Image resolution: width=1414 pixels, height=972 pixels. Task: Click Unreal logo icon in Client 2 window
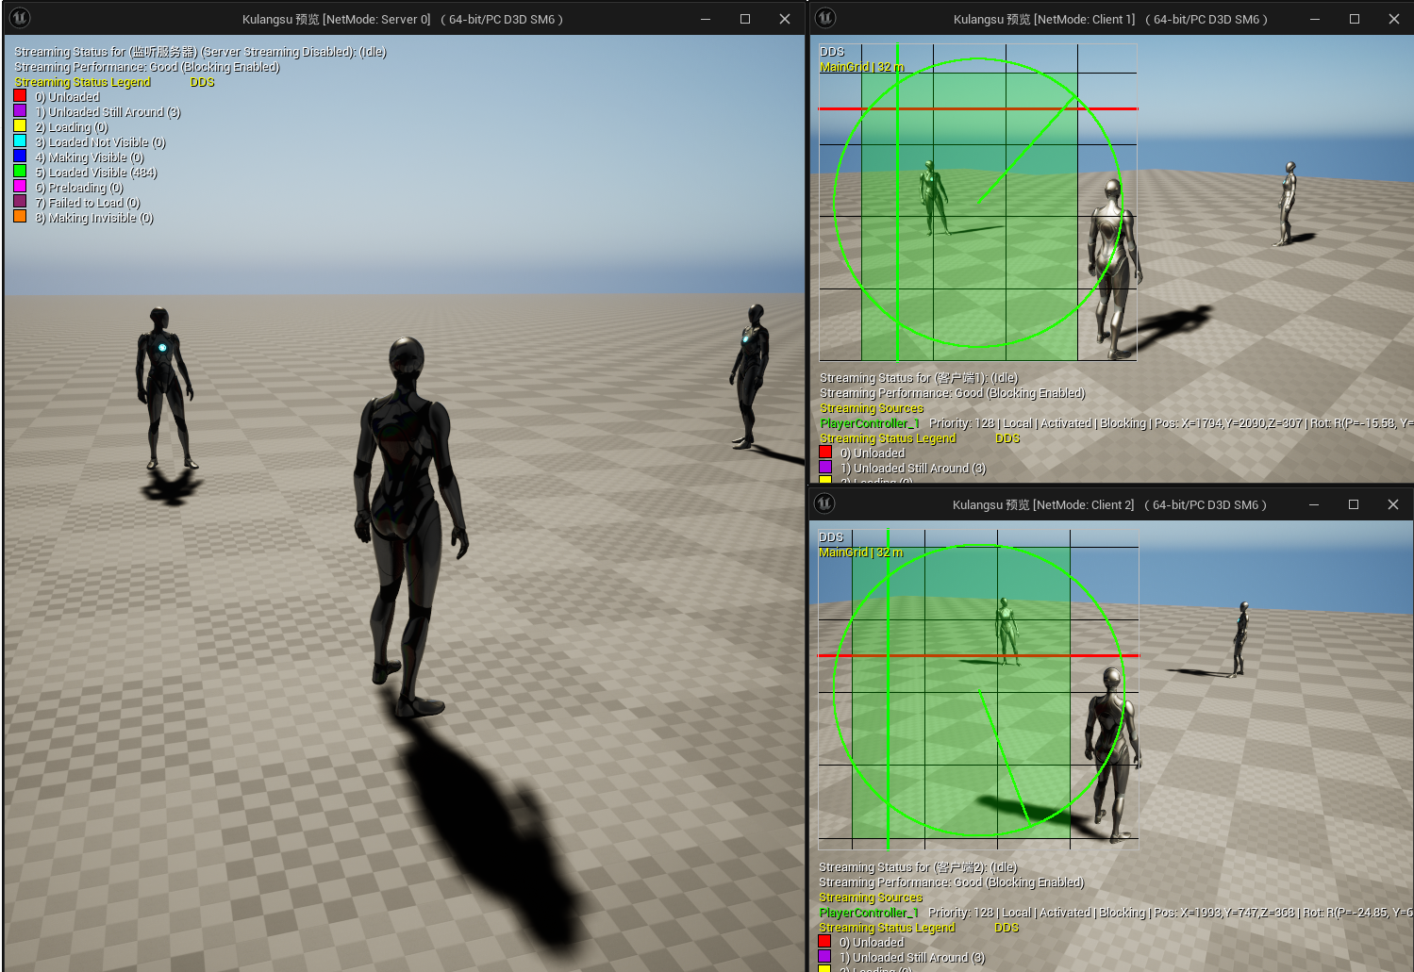824,503
